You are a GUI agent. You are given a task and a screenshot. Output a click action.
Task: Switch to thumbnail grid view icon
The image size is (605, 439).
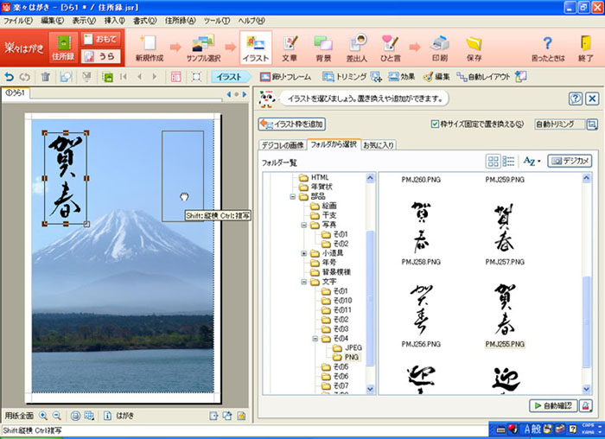494,162
